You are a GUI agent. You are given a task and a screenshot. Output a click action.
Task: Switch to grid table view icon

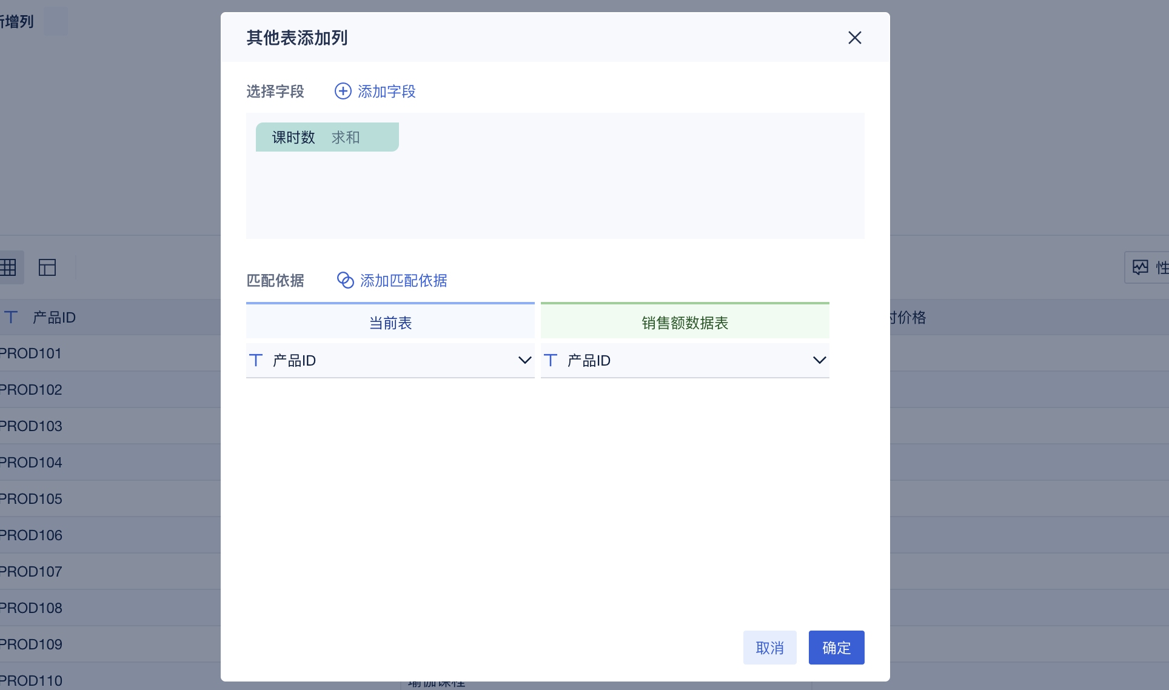pos(8,267)
